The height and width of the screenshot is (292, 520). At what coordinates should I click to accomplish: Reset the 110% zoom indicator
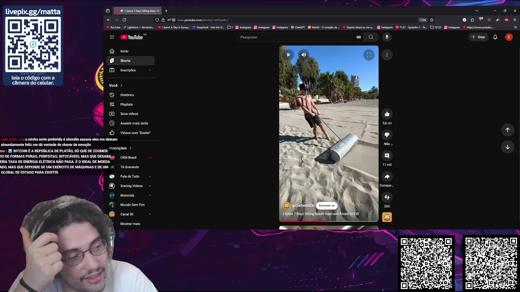pos(423,20)
